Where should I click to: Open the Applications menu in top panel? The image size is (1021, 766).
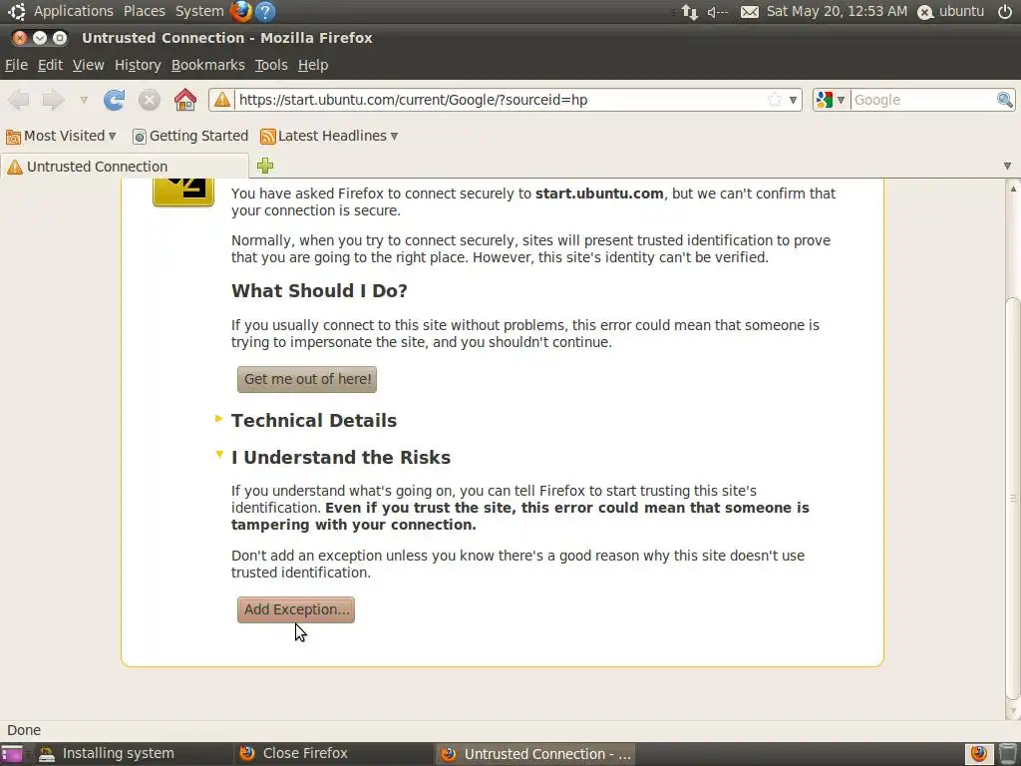pos(74,11)
